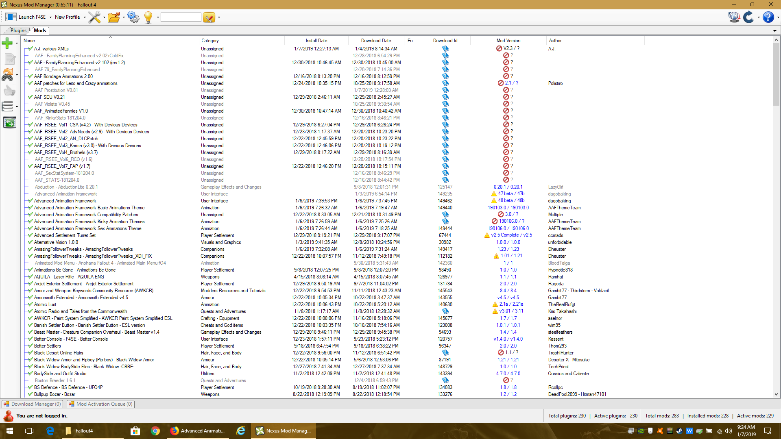781x439 pixels.
Task: Click the globe login icon at top right
Action: pos(734,17)
